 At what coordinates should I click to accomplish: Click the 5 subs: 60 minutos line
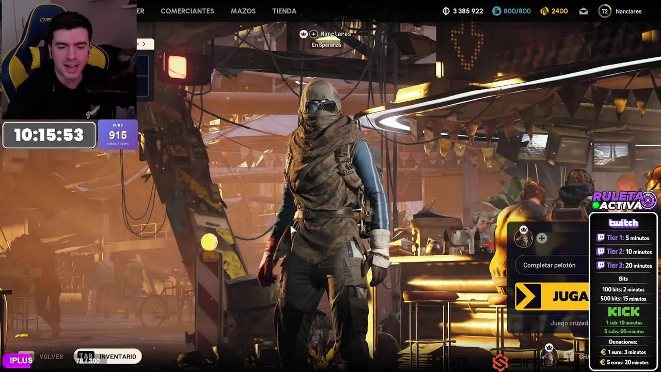(x=624, y=331)
